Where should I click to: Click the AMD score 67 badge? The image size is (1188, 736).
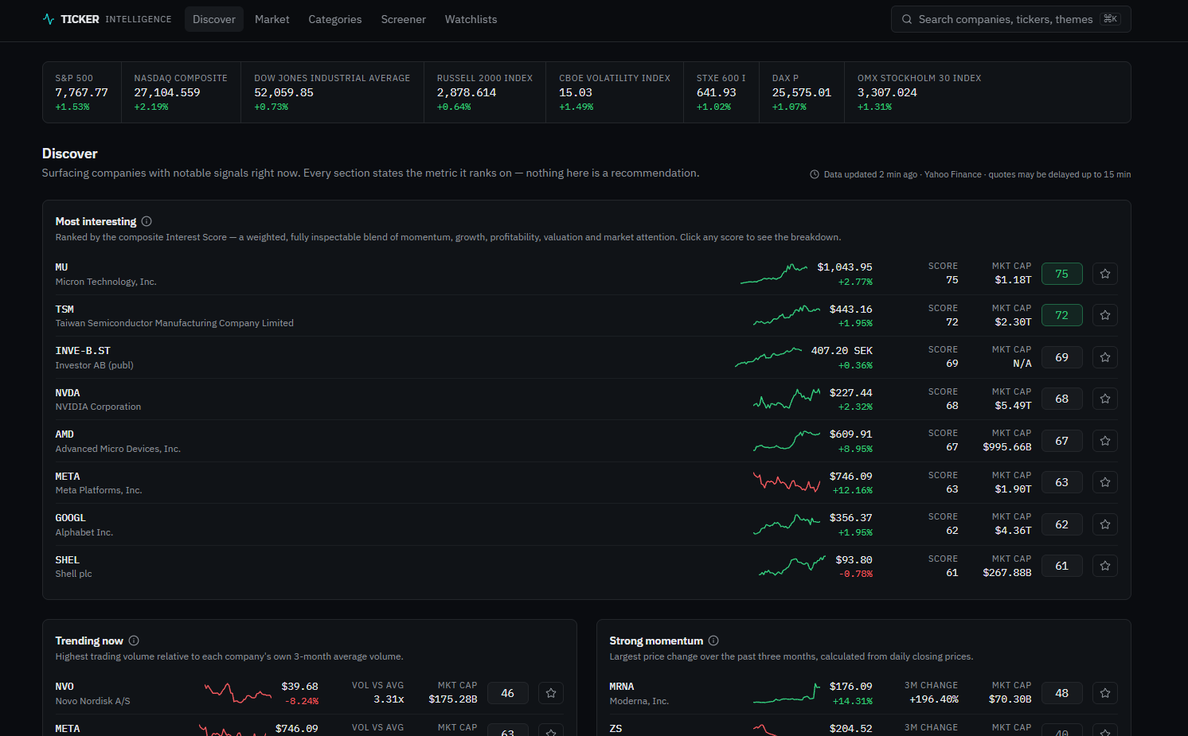point(1061,441)
